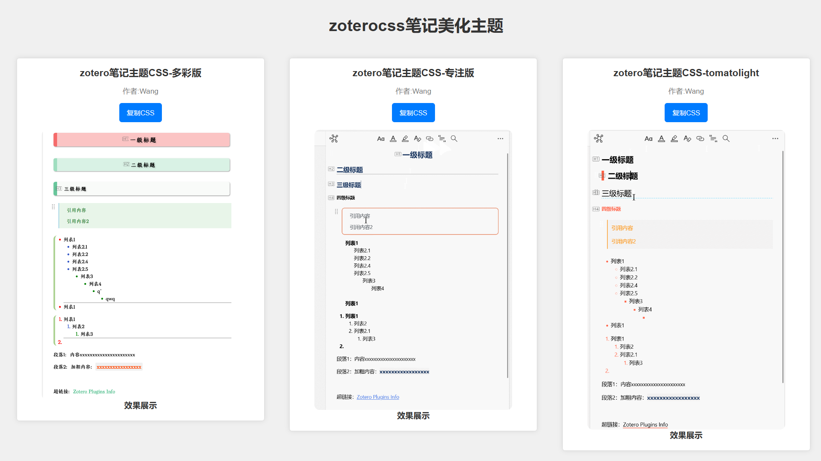Click the orange-bordered quote box in 专注版 preview
Screen dimensions: 821x461
(420, 221)
